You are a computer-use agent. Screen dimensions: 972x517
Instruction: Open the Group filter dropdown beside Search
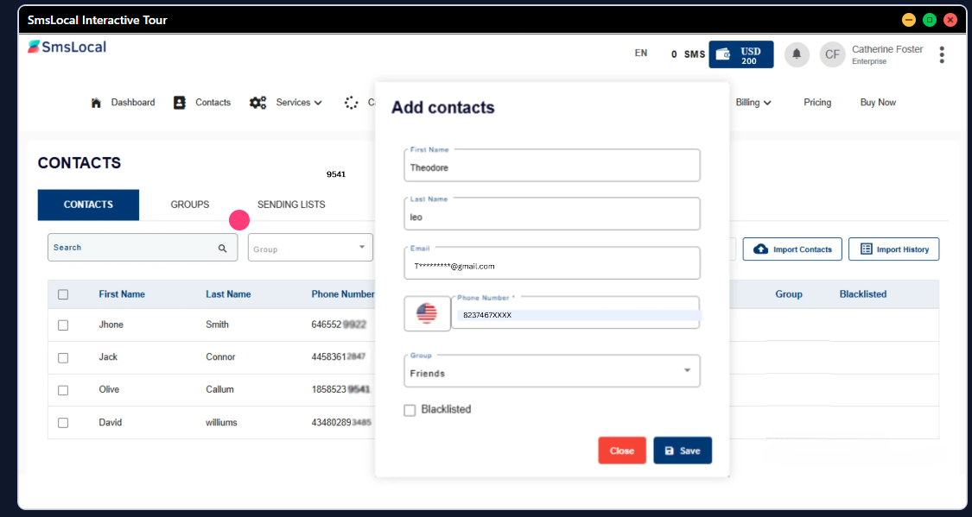pos(310,247)
